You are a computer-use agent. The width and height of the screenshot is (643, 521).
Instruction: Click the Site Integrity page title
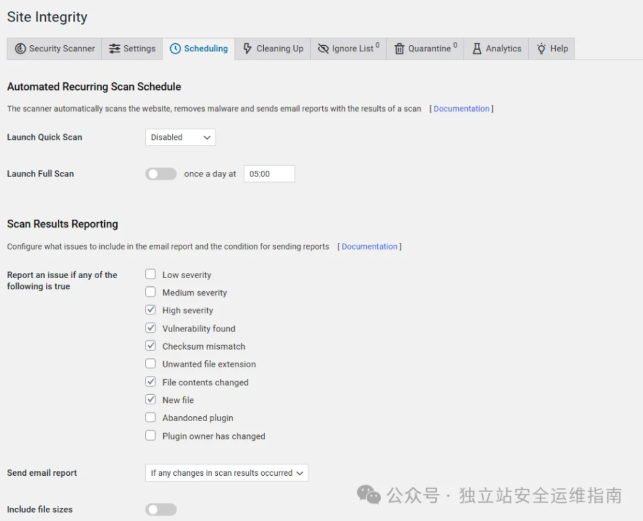pyautogui.click(x=47, y=17)
